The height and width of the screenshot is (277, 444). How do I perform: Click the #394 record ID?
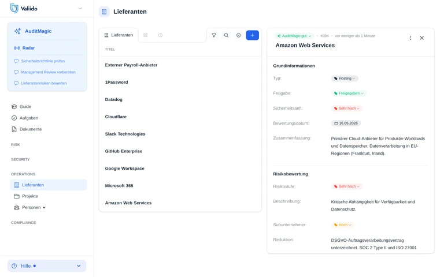(x=324, y=36)
